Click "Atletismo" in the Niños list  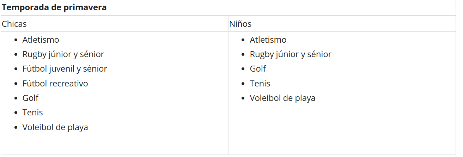pos(268,40)
